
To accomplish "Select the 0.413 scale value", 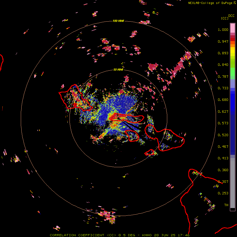I will [223, 158].
